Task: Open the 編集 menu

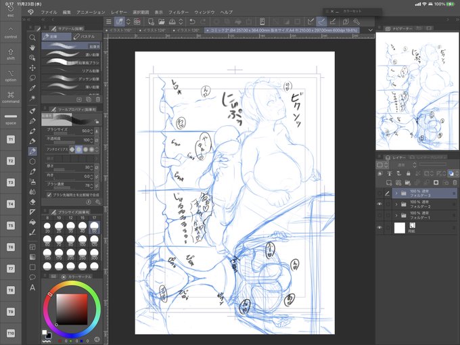Action: pyautogui.click(x=66, y=12)
